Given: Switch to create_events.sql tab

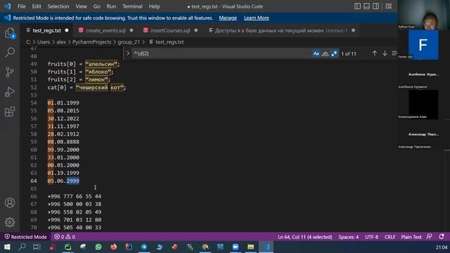Looking at the screenshot, I should point(105,30).
